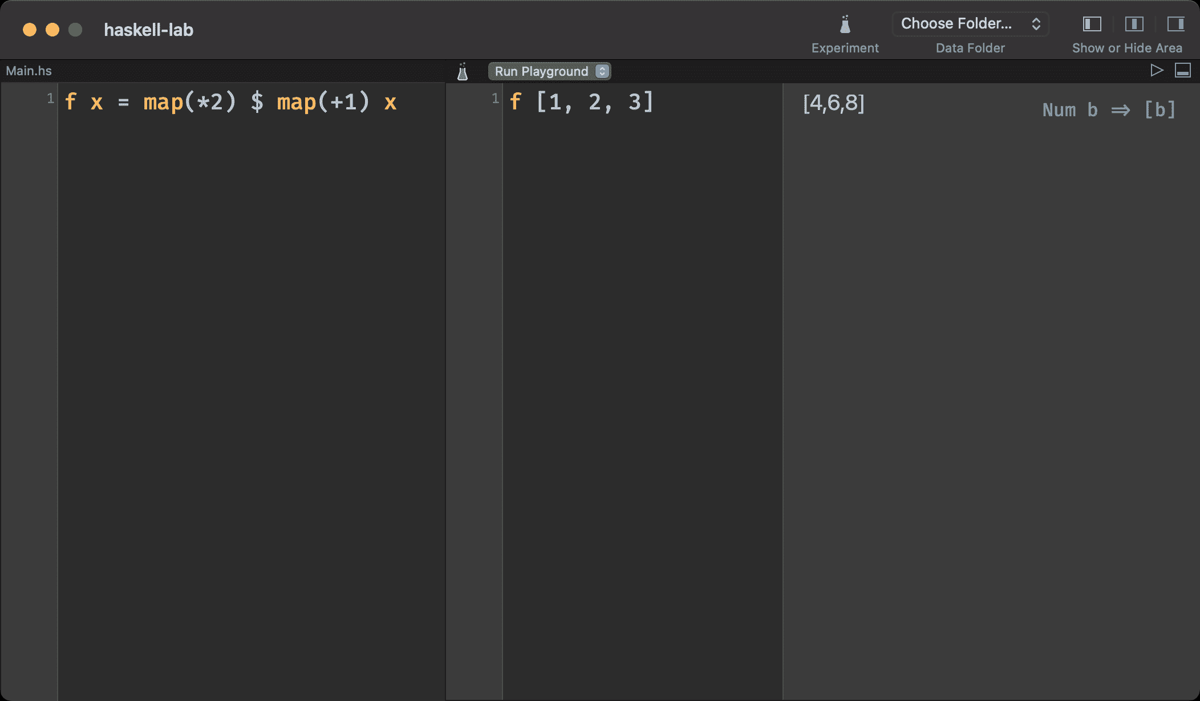
Task: Select the Main.hs file tab
Action: pos(29,71)
